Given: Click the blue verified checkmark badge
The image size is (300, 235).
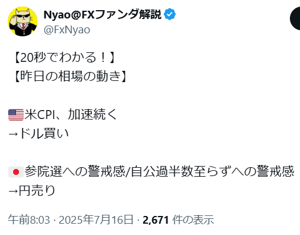Looking at the screenshot, I should [x=170, y=14].
